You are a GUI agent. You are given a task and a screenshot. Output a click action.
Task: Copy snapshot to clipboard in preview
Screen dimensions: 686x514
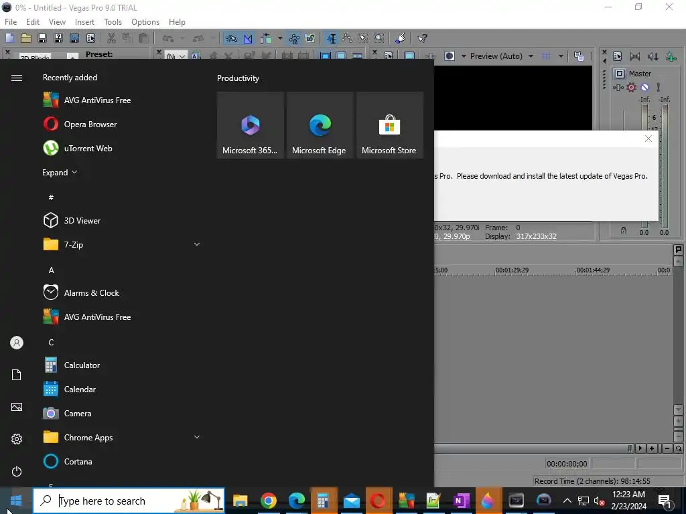pyautogui.click(x=579, y=56)
